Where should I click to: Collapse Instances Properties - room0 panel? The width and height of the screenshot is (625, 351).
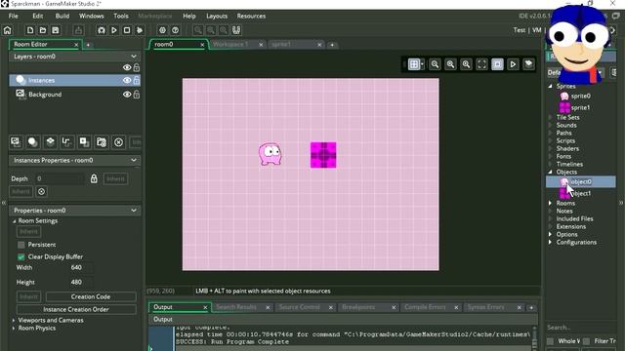point(134,160)
